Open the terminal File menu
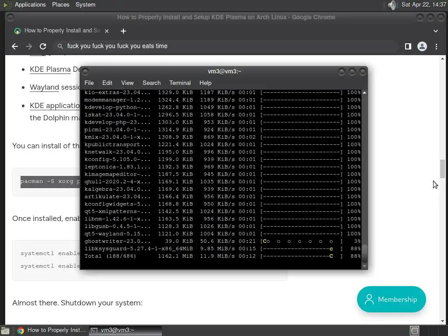Screen dimensions: 448x336 [x=89, y=83]
